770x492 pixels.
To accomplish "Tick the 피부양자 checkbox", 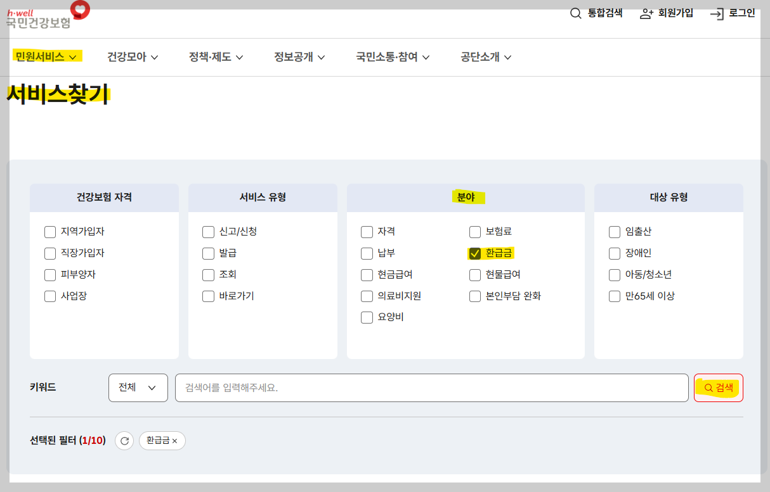I will pyautogui.click(x=50, y=275).
